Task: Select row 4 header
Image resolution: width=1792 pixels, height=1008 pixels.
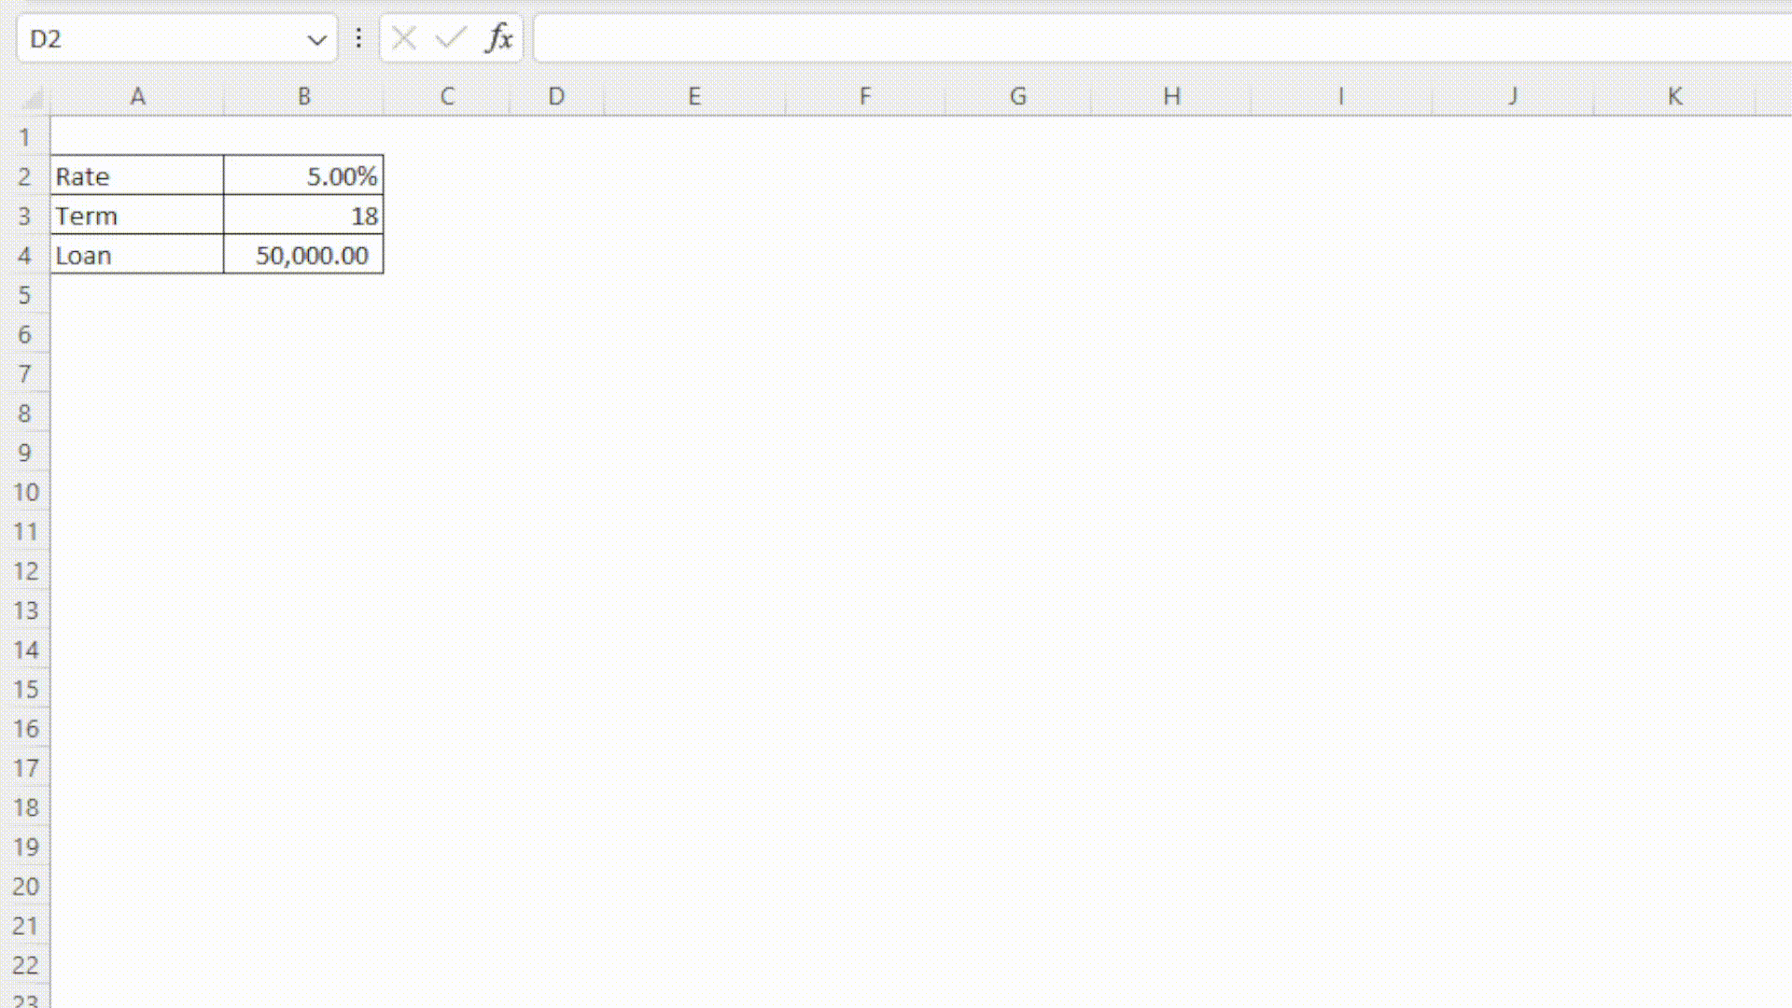Action: coord(25,255)
